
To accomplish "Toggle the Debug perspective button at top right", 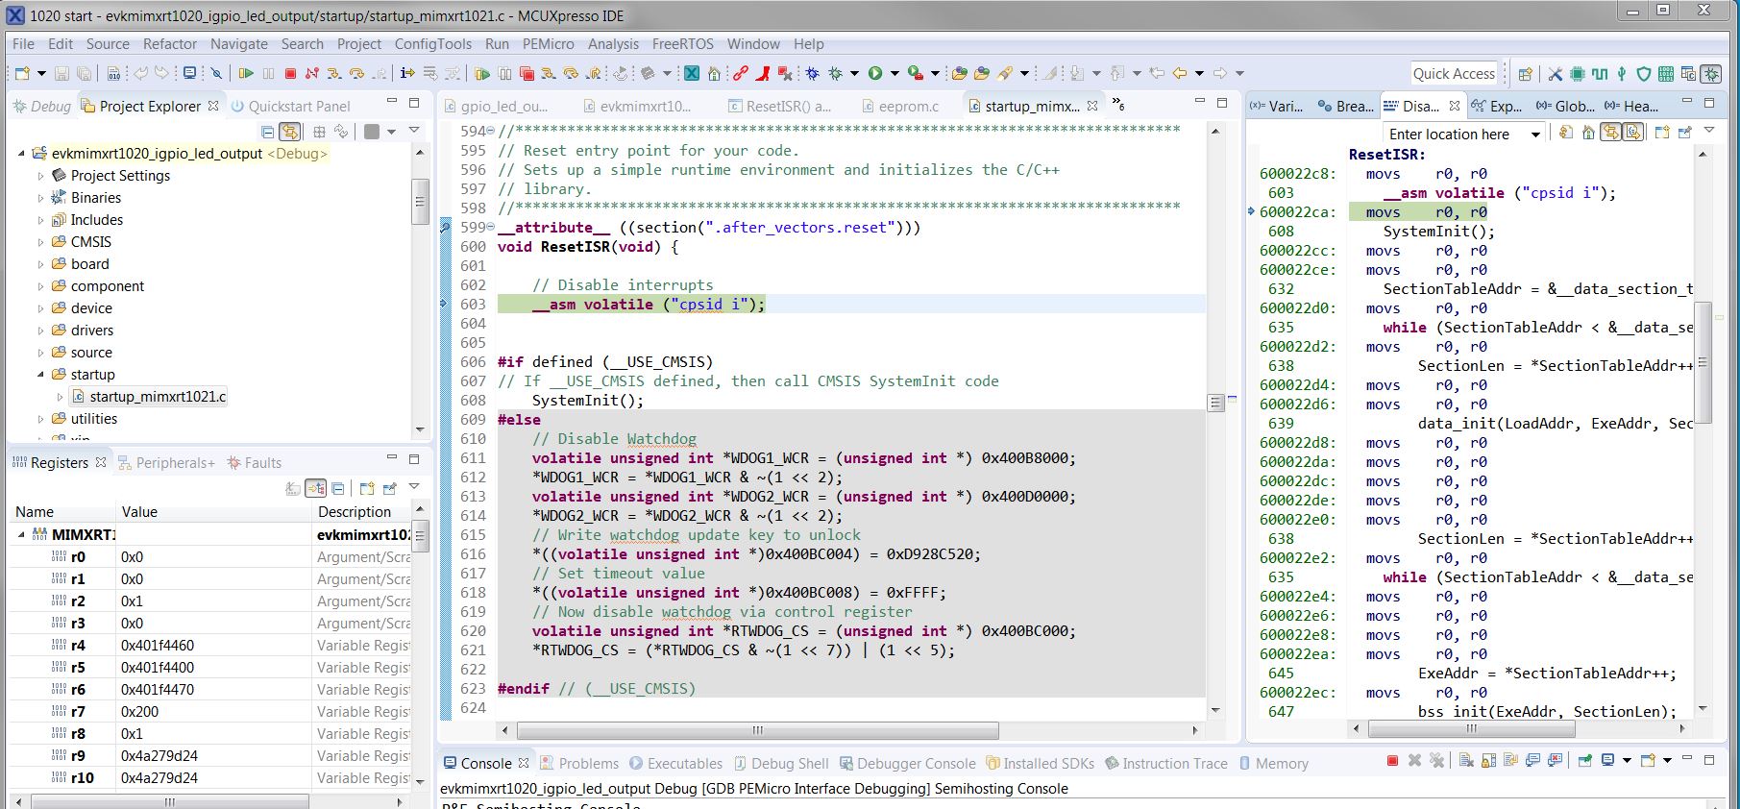I will [1710, 74].
